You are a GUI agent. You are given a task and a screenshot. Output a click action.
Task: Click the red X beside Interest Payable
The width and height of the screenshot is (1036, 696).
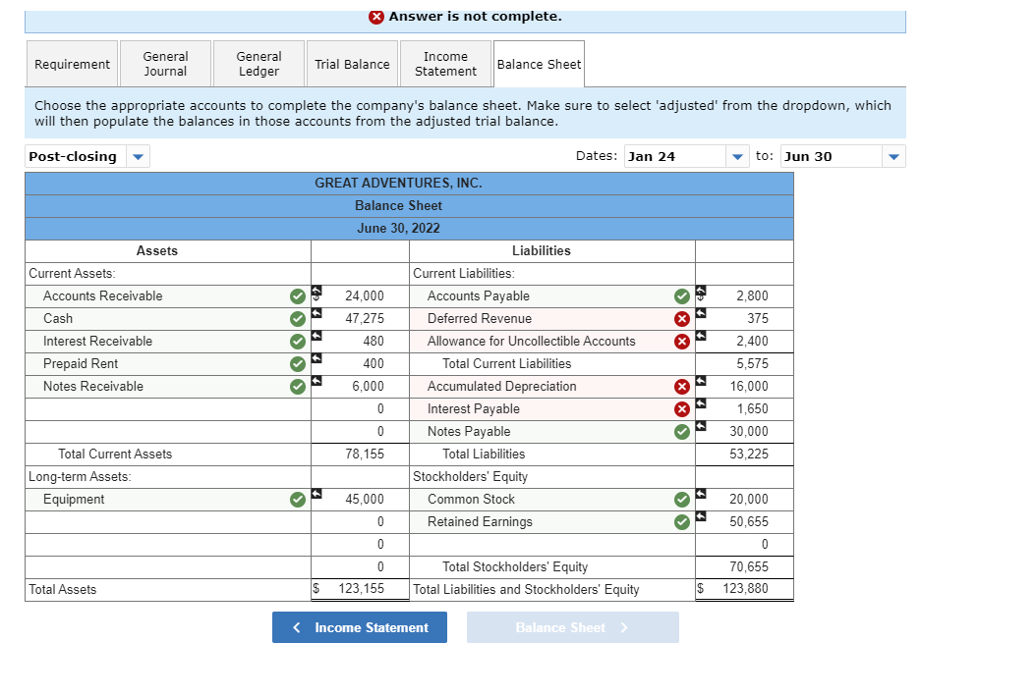click(x=682, y=409)
